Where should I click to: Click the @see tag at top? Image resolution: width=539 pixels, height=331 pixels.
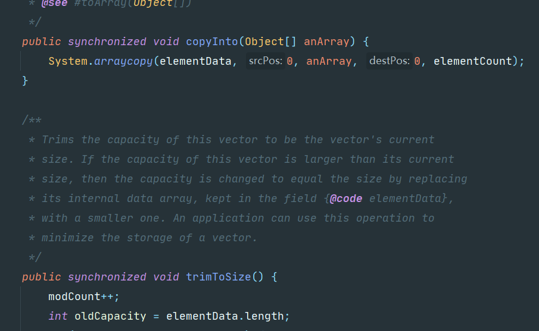[54, 4]
